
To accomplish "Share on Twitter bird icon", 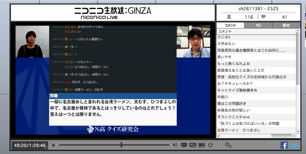I will (295, 145).
